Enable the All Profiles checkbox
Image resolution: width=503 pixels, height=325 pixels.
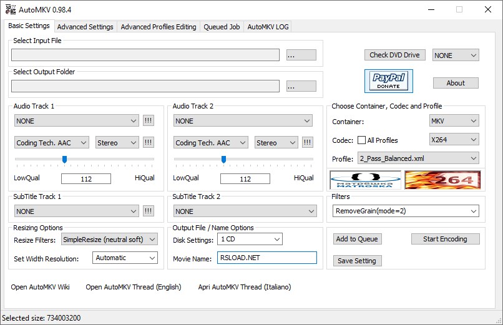[362, 140]
